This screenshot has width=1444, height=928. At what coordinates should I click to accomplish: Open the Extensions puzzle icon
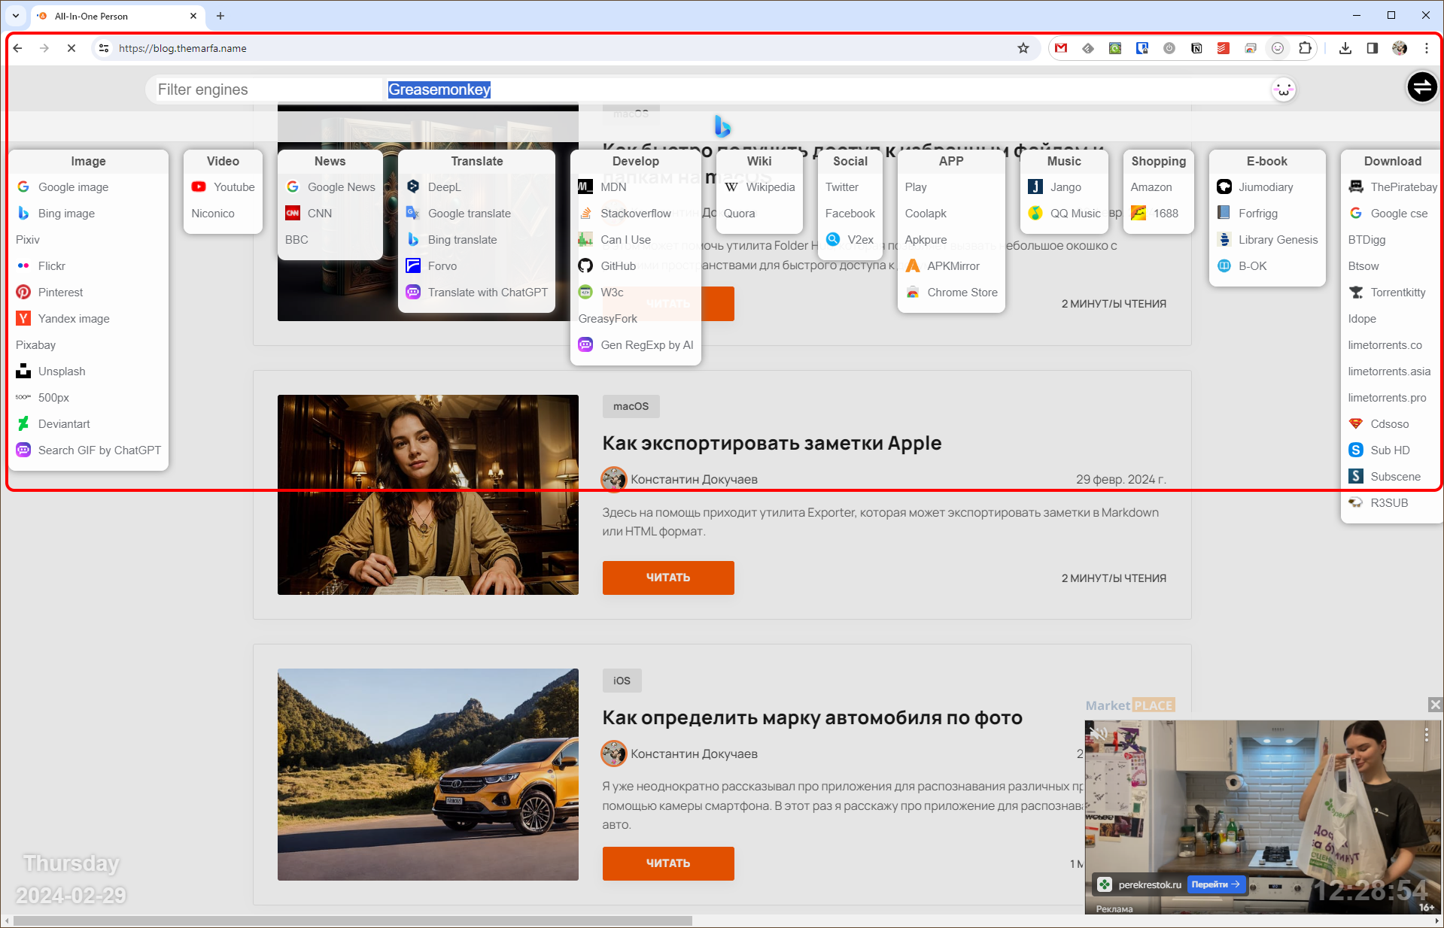click(1305, 48)
